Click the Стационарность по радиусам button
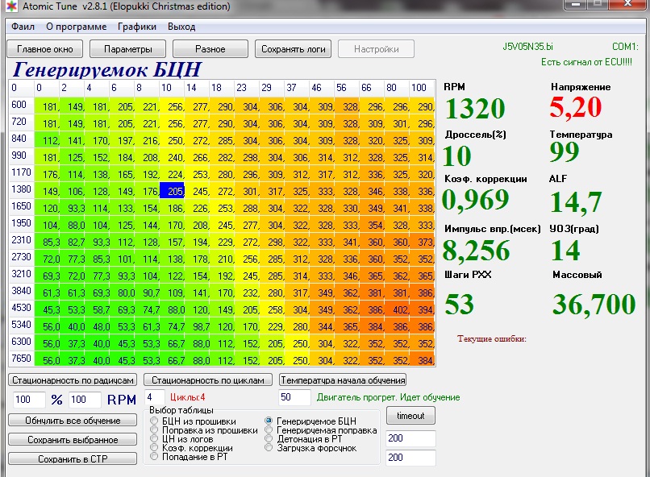 pos(73,380)
